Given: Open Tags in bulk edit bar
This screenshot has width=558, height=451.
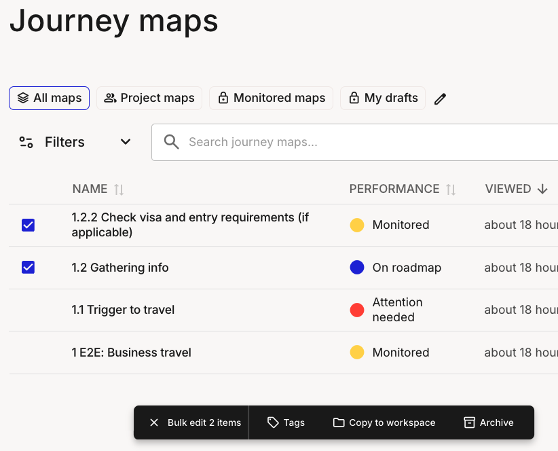Looking at the screenshot, I should click(x=286, y=422).
